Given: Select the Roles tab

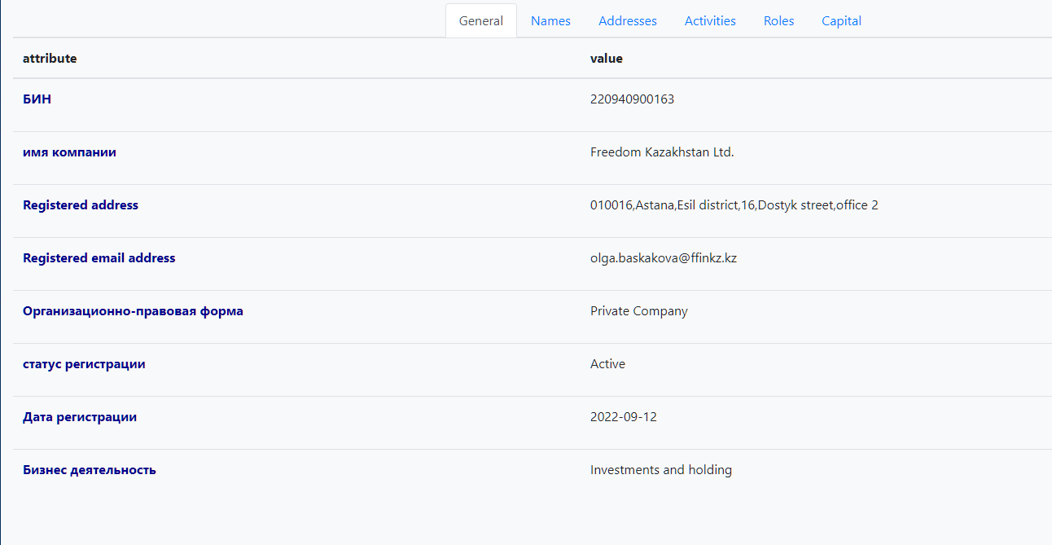Looking at the screenshot, I should coord(778,21).
